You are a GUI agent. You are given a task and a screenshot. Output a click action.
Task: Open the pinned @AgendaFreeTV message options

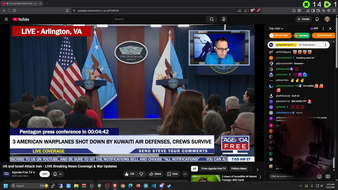pos(325,45)
